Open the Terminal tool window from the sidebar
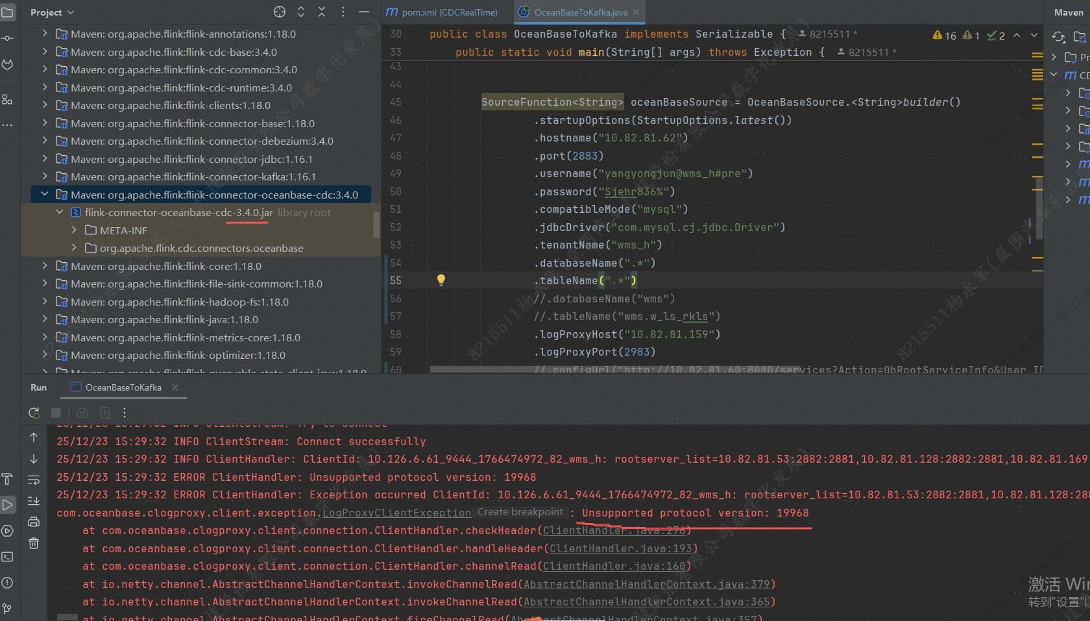This screenshot has width=1090, height=621. pyautogui.click(x=7, y=557)
